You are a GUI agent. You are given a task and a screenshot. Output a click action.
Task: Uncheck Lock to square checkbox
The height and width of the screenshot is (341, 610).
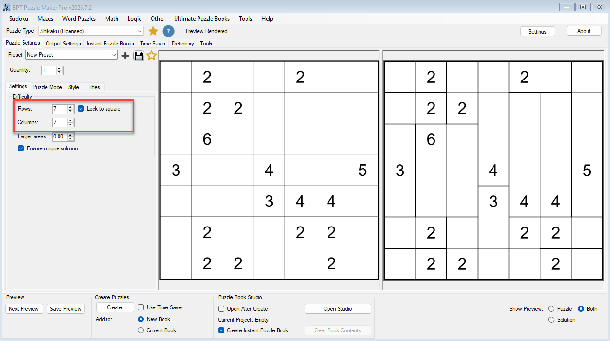point(81,109)
